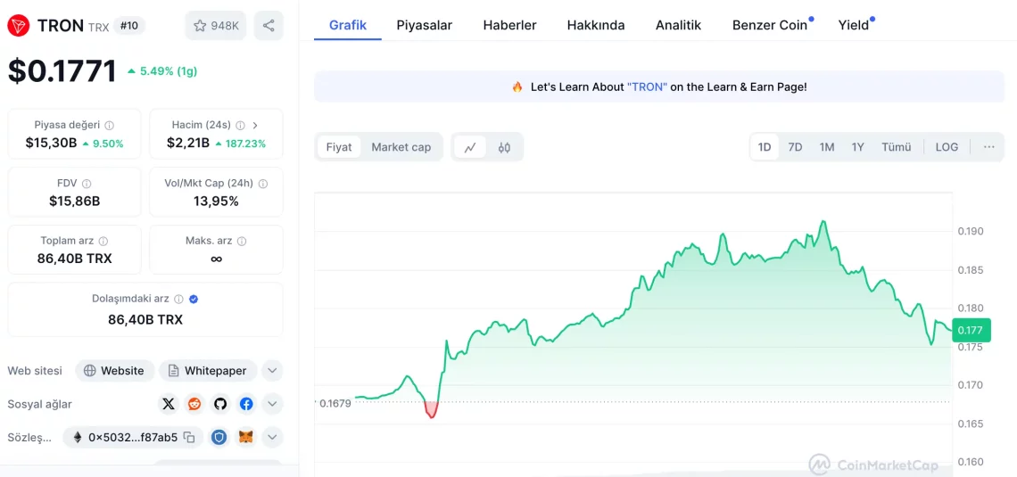The height and width of the screenshot is (477, 1017).
Task: Click the verified badge beside Dolaşımdaki arz
Action: click(194, 299)
